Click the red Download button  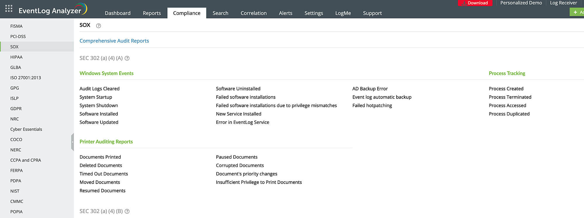475,3
